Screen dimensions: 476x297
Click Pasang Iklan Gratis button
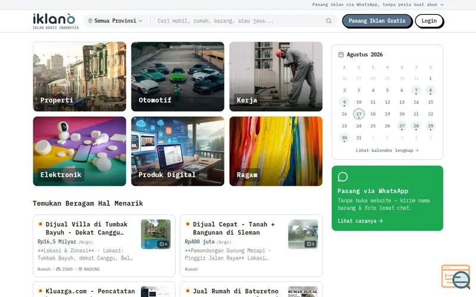(x=377, y=21)
